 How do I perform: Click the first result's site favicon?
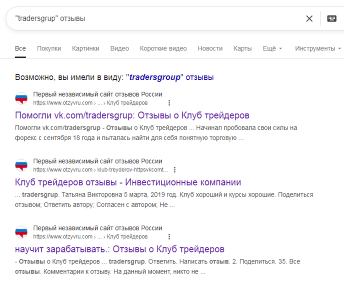22,99
